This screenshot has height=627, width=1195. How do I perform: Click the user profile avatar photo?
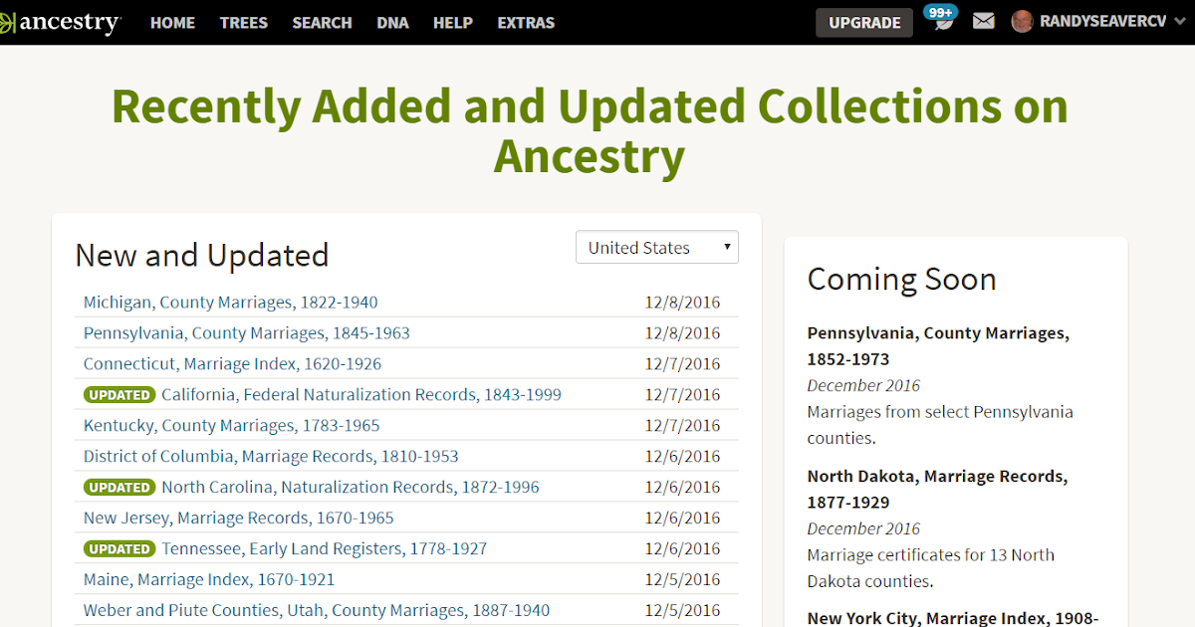(1022, 22)
